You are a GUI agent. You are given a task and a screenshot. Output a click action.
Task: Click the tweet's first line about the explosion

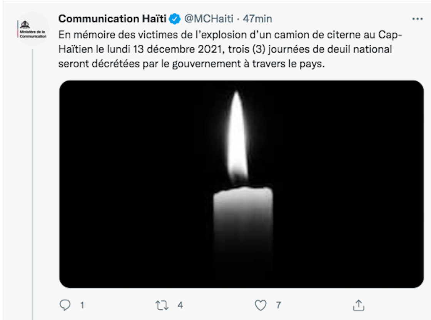click(230, 35)
